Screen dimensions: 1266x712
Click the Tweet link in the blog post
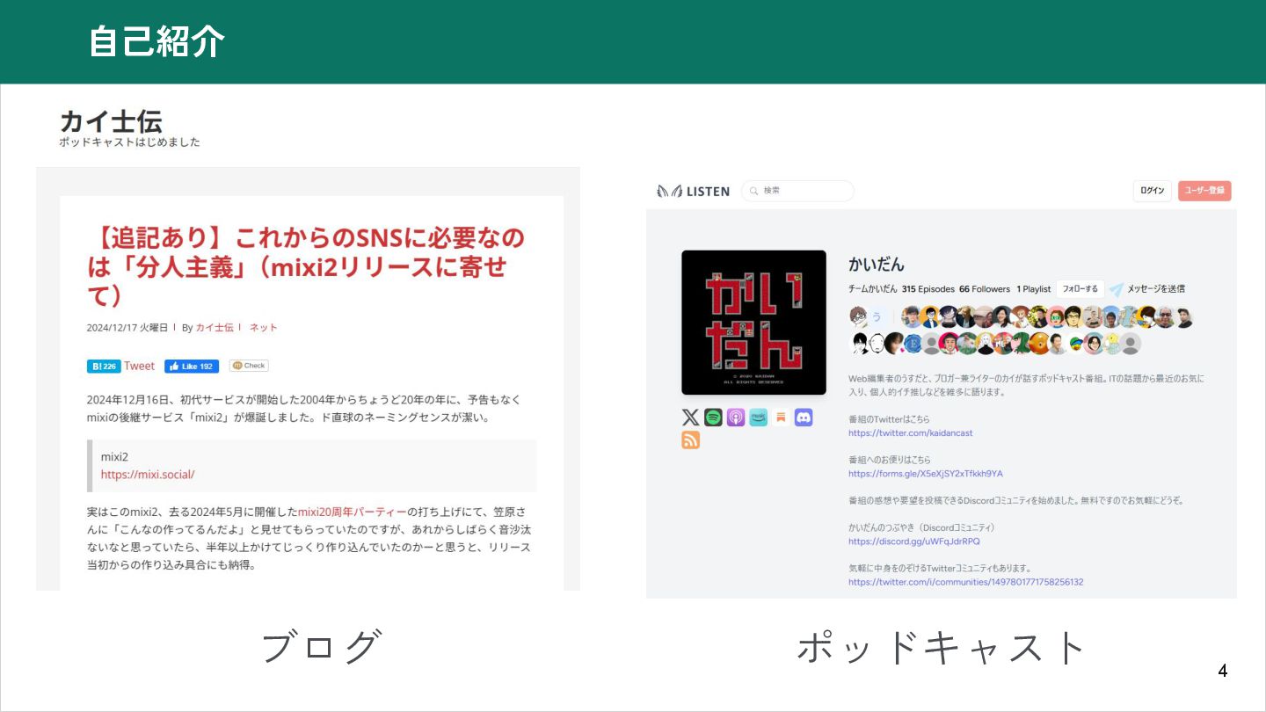[x=139, y=366]
